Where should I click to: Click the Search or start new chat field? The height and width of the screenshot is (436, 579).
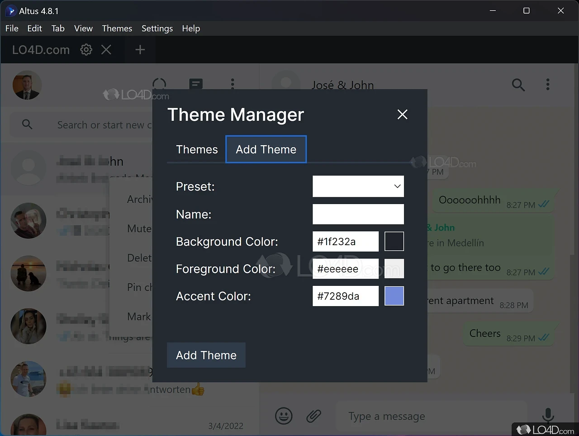tap(104, 125)
